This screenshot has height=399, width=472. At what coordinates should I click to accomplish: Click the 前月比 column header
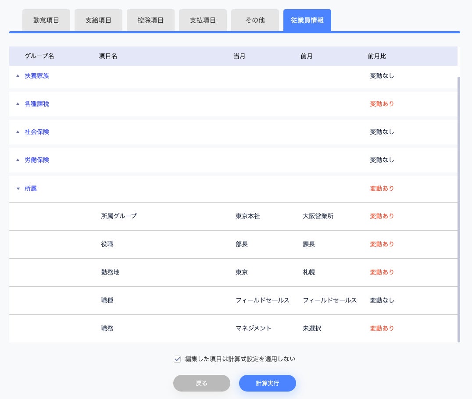[377, 56]
